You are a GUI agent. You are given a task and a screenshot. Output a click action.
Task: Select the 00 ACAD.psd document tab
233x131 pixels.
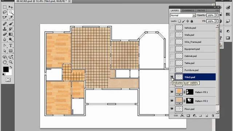(42, 1)
